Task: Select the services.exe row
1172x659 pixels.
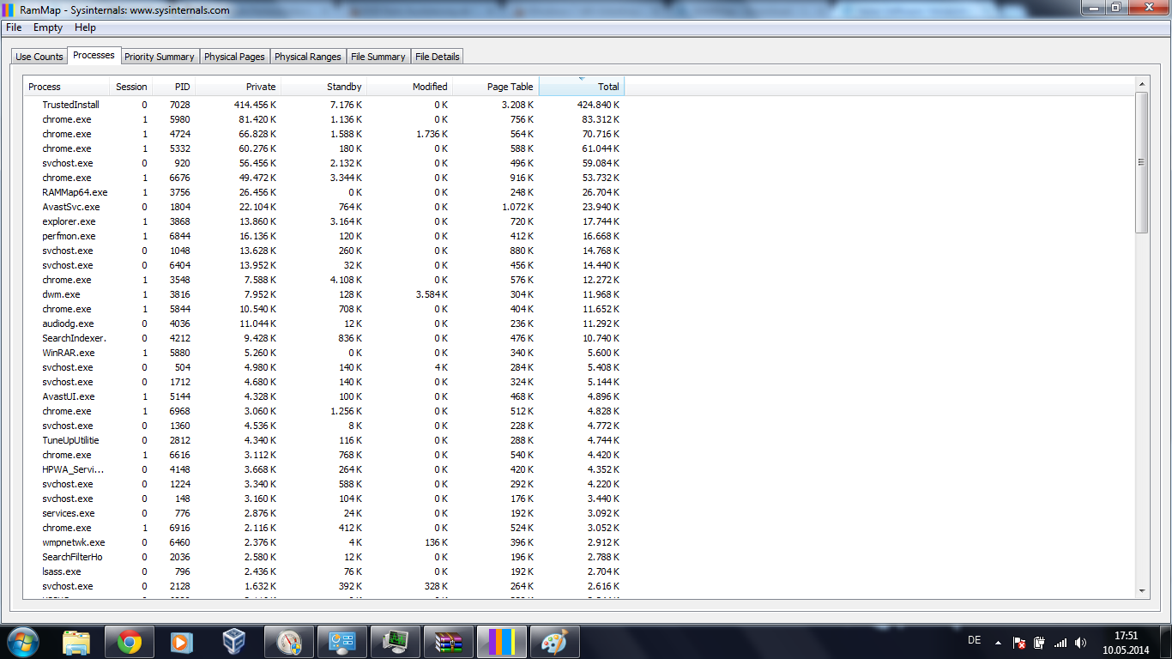Action: tap(324, 513)
